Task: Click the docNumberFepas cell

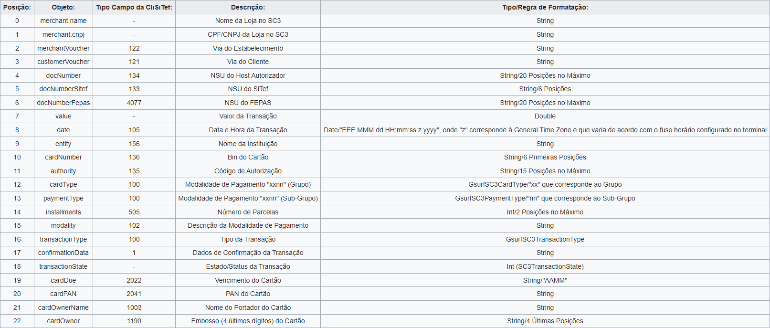Action: (63, 103)
